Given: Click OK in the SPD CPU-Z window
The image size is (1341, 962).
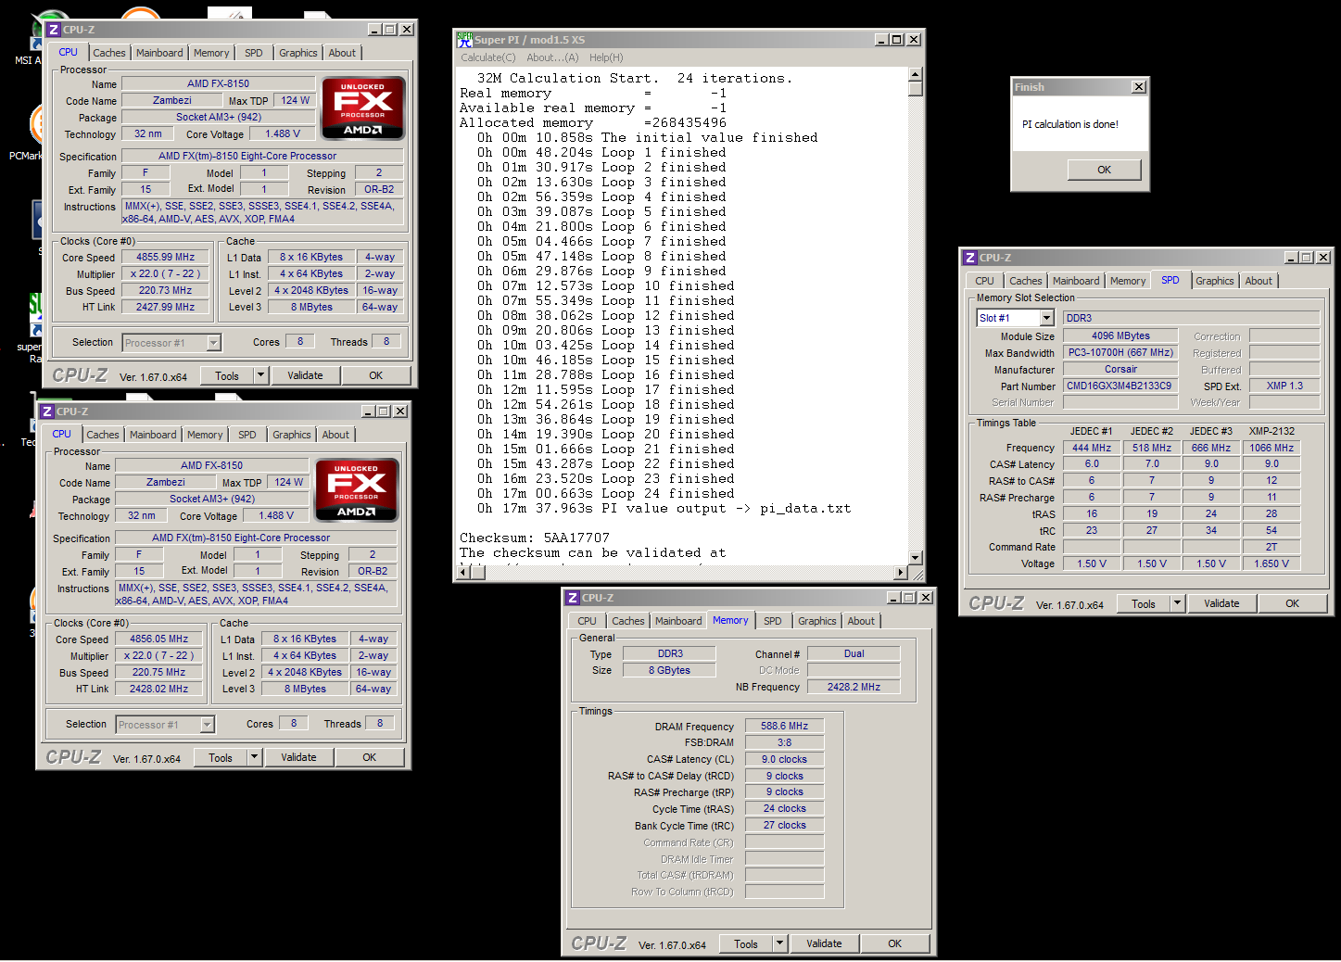Looking at the screenshot, I should coord(1292,603).
